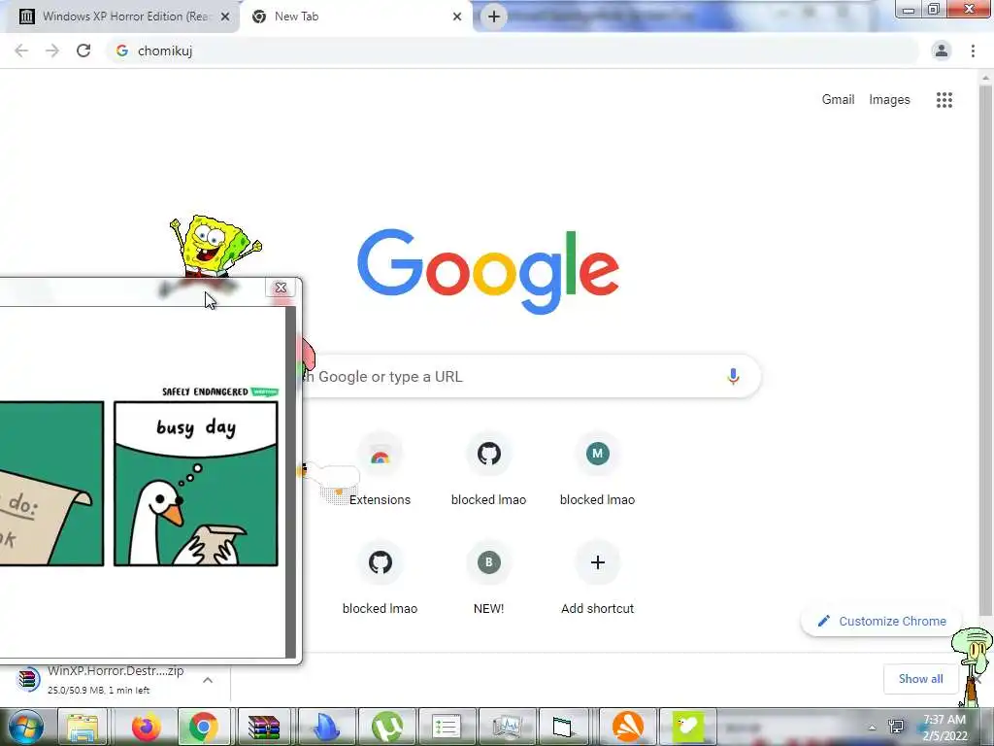
Task: Open the checklist app in the taskbar
Action: (x=447, y=727)
